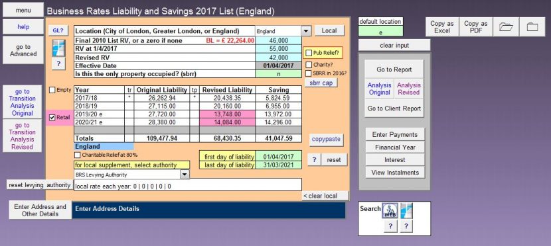
Task: Click last day of liability value 31/03/2021
Action: (x=278, y=165)
